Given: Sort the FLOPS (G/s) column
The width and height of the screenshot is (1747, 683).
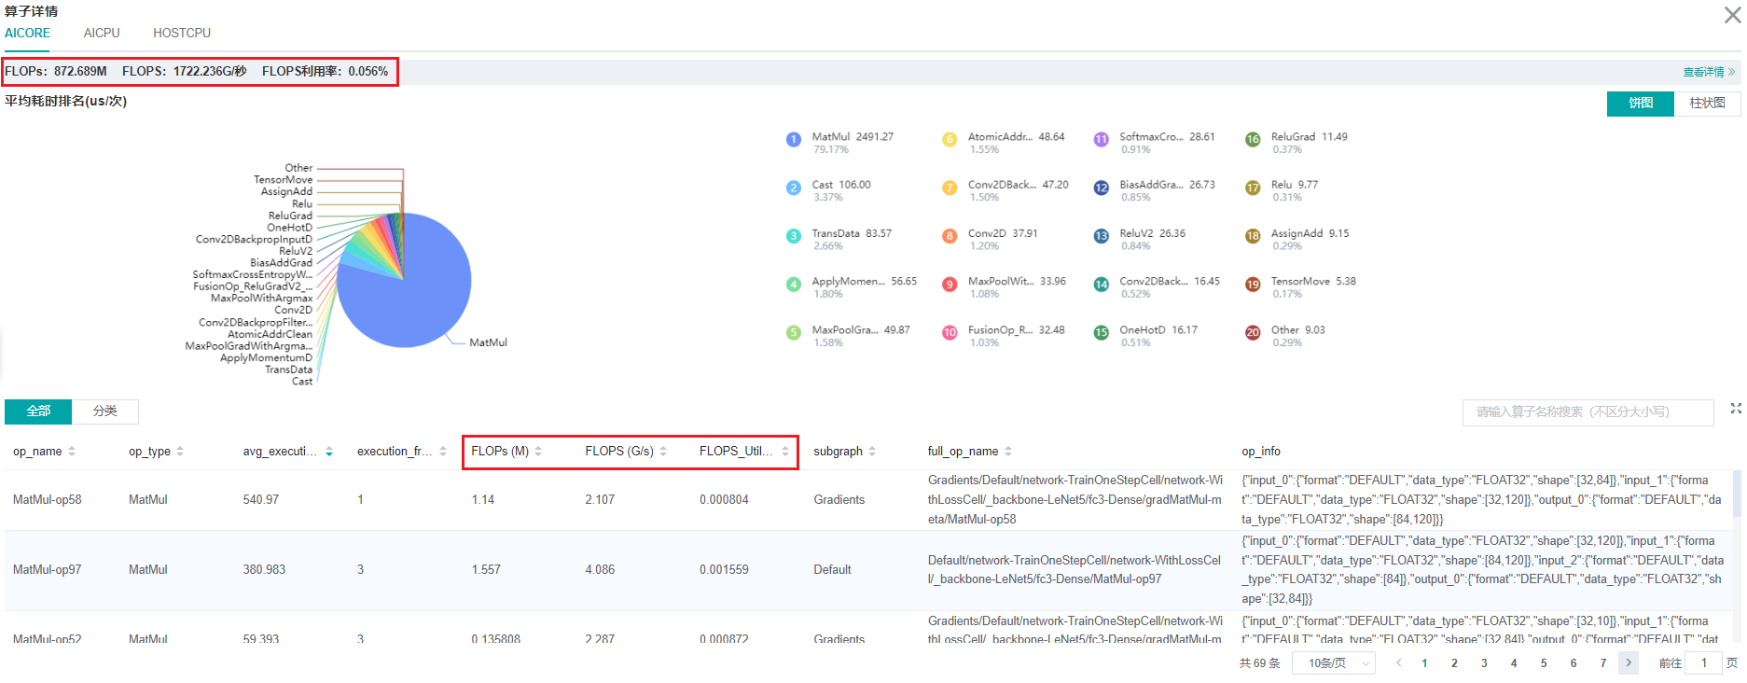Looking at the screenshot, I should pos(663,452).
